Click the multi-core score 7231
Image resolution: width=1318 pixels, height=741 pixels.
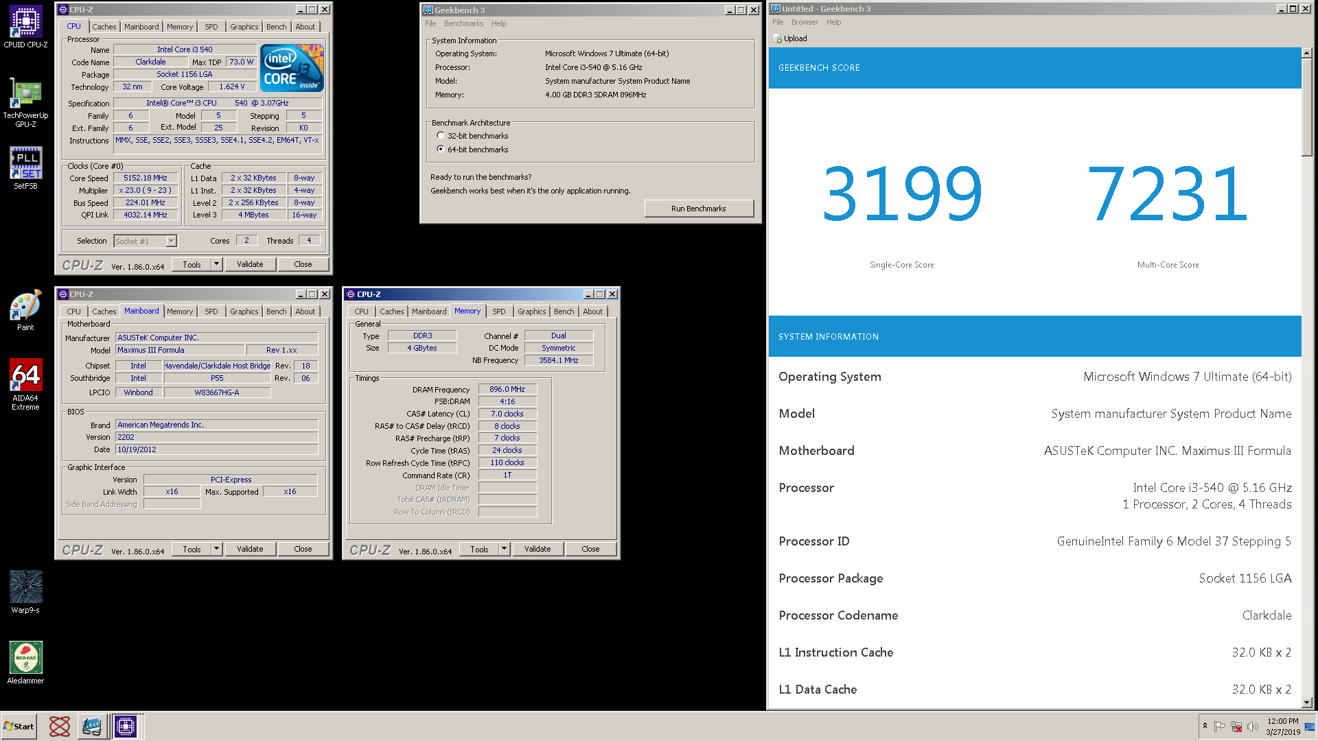click(1168, 193)
